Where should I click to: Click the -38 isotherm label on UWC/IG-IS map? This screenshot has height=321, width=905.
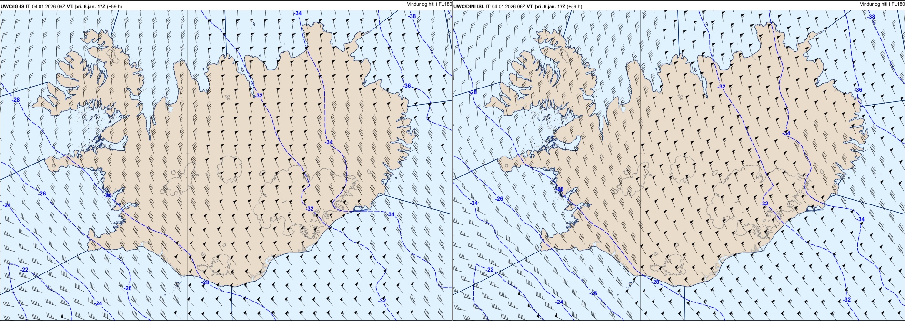(x=412, y=16)
